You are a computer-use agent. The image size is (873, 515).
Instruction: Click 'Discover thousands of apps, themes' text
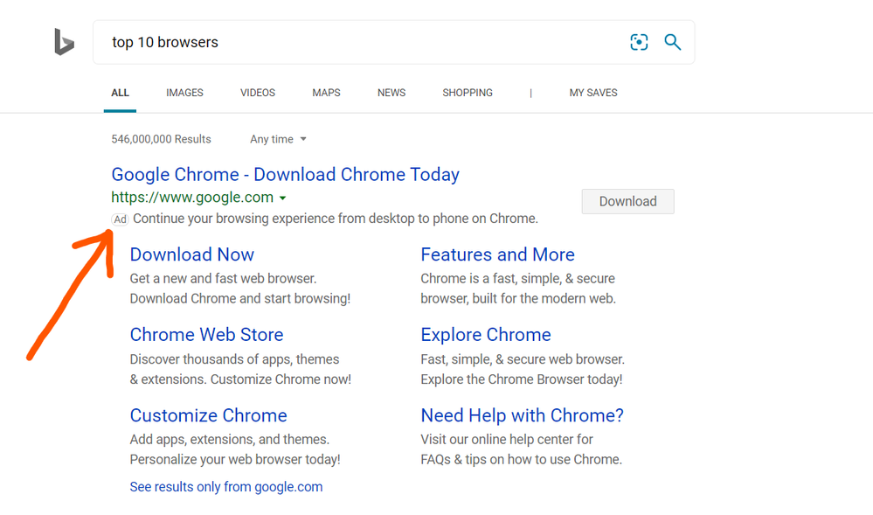coord(234,359)
